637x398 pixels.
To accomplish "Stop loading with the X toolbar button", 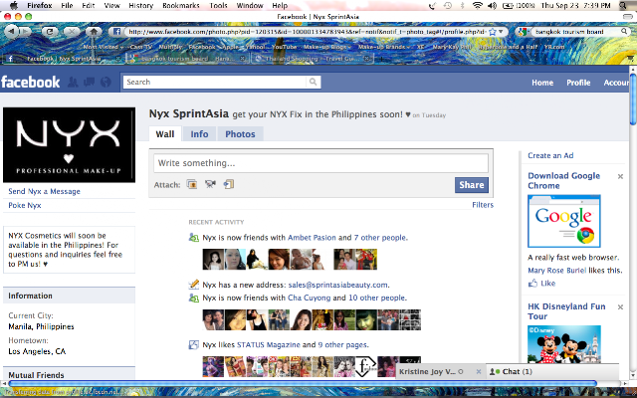I will coord(72,31).
